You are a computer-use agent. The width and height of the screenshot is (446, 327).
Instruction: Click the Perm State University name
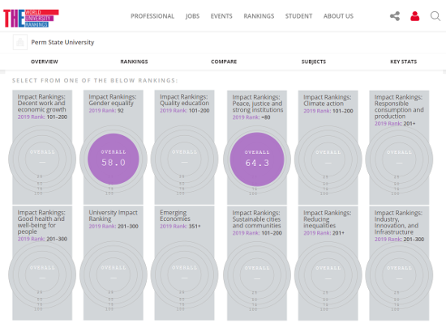pos(62,42)
